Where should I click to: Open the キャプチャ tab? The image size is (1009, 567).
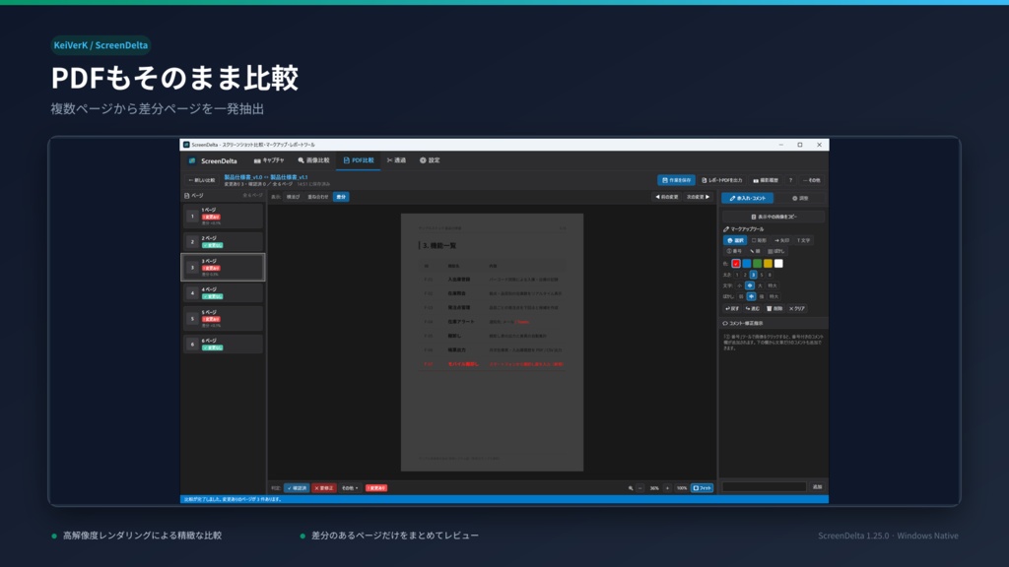[x=269, y=160]
